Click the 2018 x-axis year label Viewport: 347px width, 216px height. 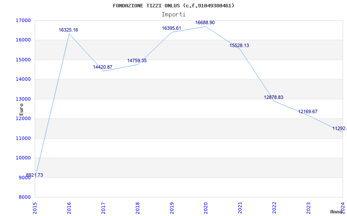pyautogui.click(x=137, y=208)
